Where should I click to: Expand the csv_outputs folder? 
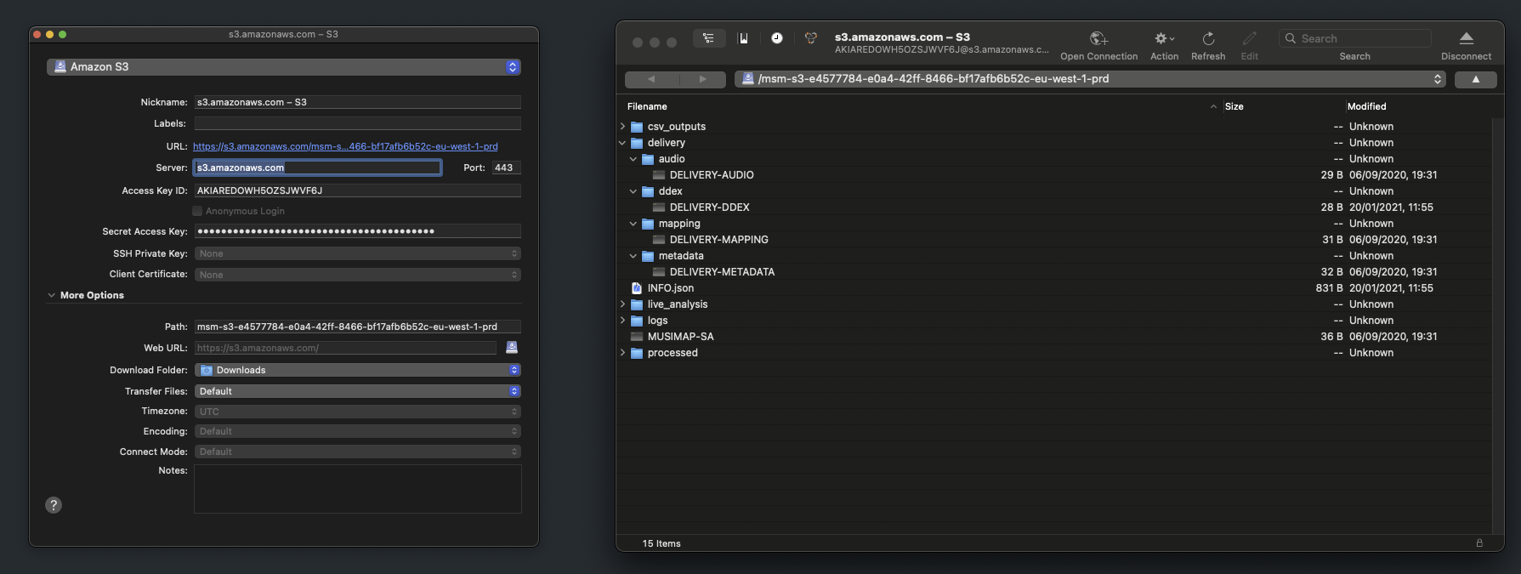[622, 127]
